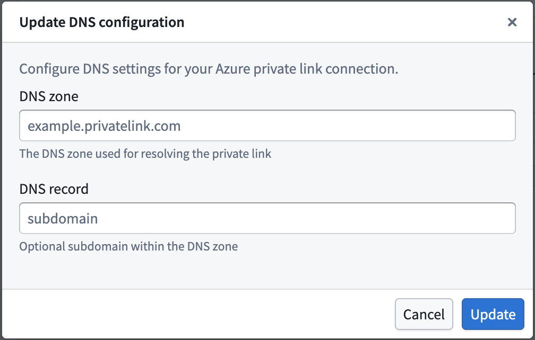Click the optional subdomain helper text
Image resolution: width=535 pixels, height=340 pixels.
point(128,246)
